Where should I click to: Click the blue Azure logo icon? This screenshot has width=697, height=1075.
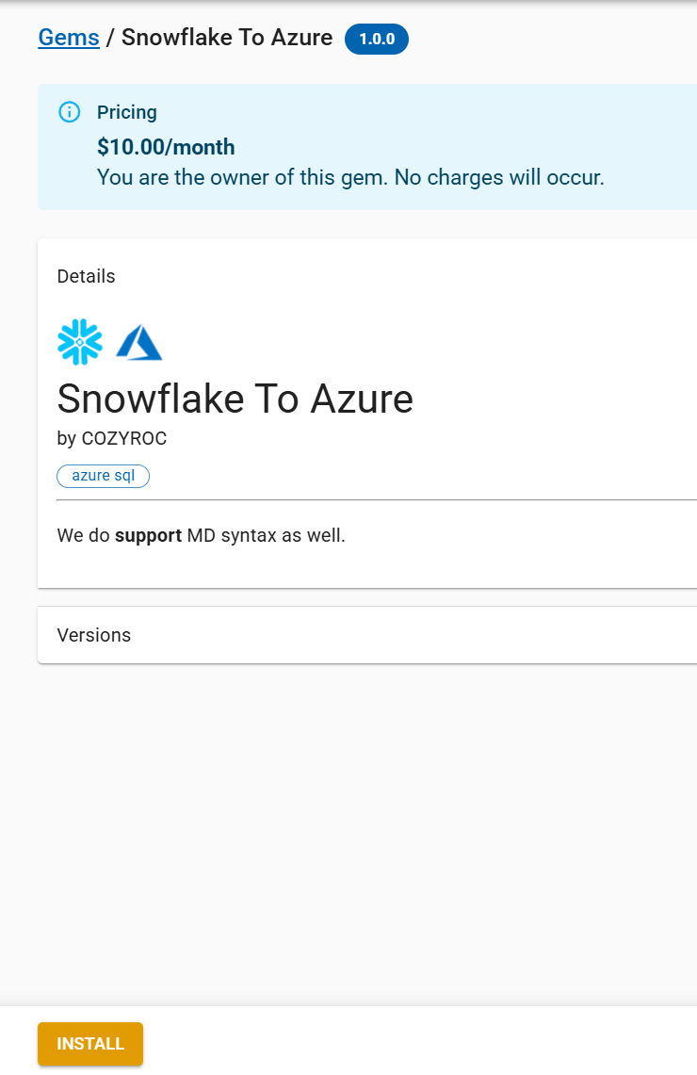pos(139,343)
